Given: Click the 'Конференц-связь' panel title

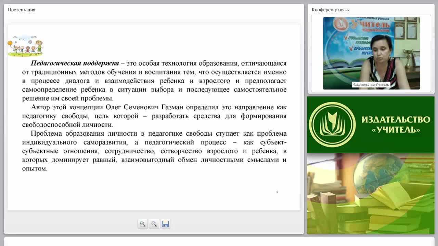Looking at the screenshot, I should coord(330,10).
